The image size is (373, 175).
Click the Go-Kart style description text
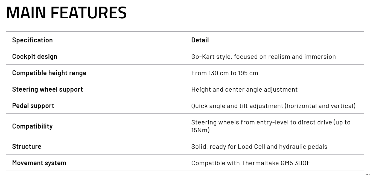coord(263,57)
